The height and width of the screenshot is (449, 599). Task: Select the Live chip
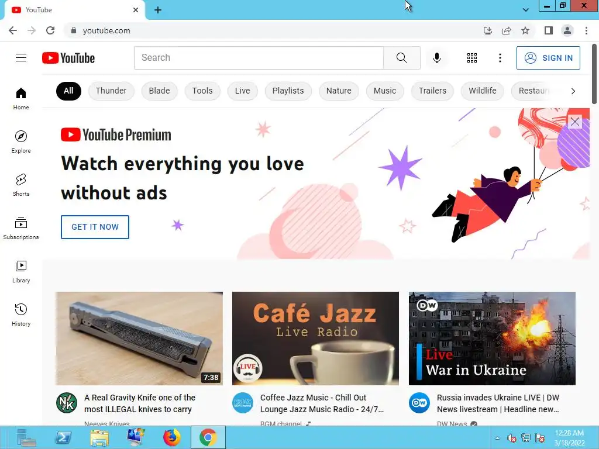(x=243, y=91)
